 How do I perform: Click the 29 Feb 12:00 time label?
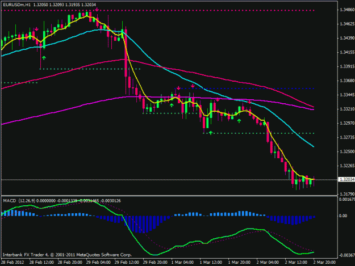pyautogui.click(x=127, y=263)
